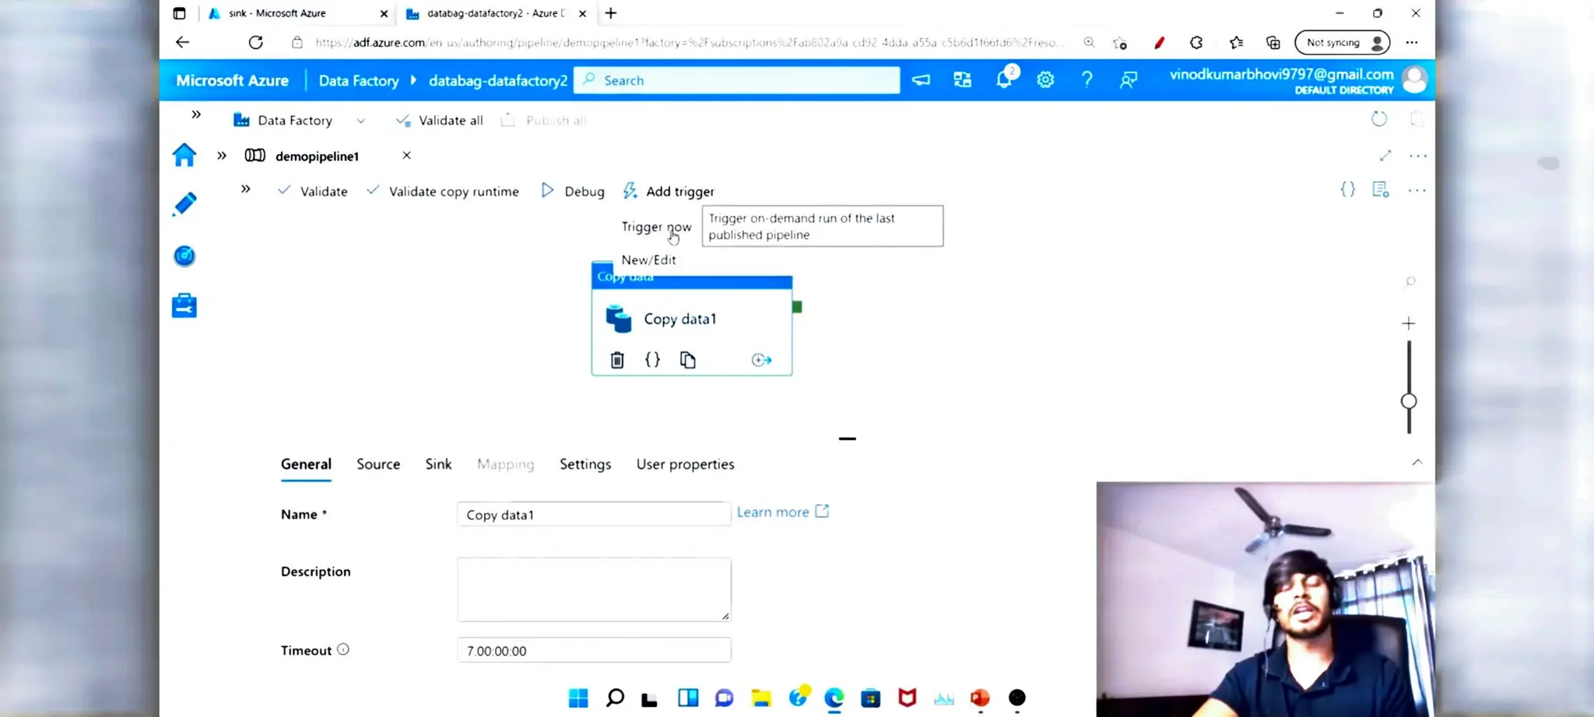This screenshot has height=717, width=1594.
Task: Open the Manage toolbox icon
Action: [184, 306]
